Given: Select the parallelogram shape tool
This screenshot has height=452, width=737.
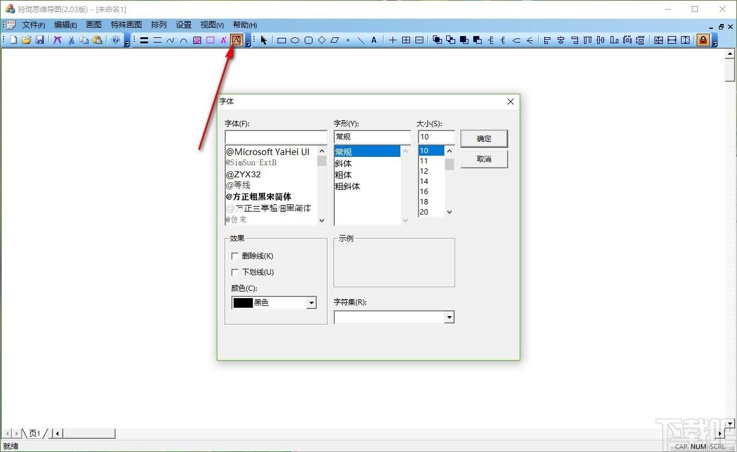Looking at the screenshot, I should [x=335, y=40].
